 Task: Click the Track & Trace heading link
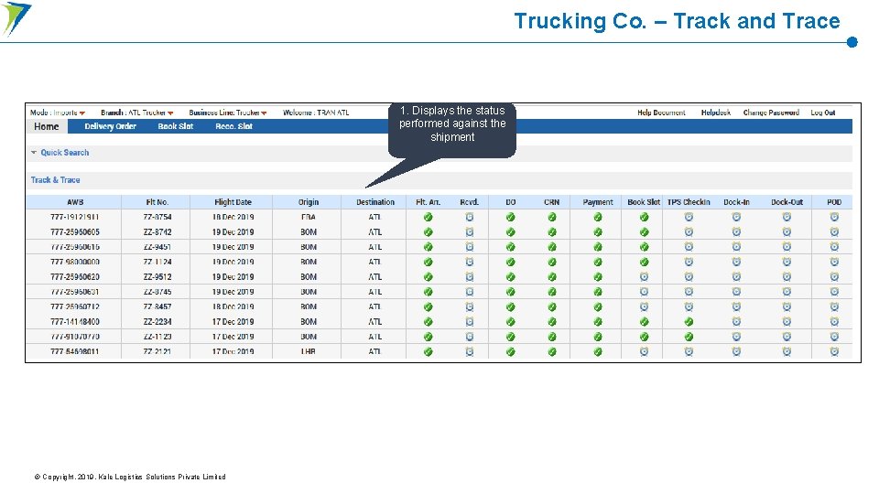tap(56, 180)
